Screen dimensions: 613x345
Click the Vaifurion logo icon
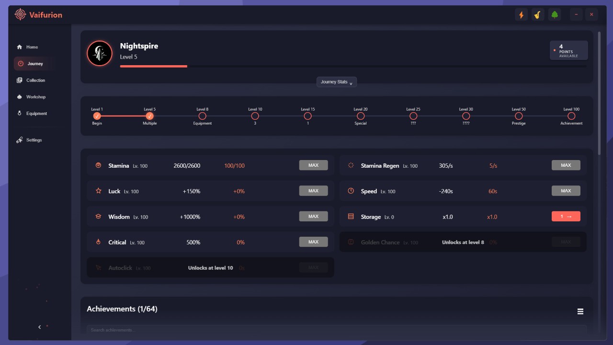20,14
